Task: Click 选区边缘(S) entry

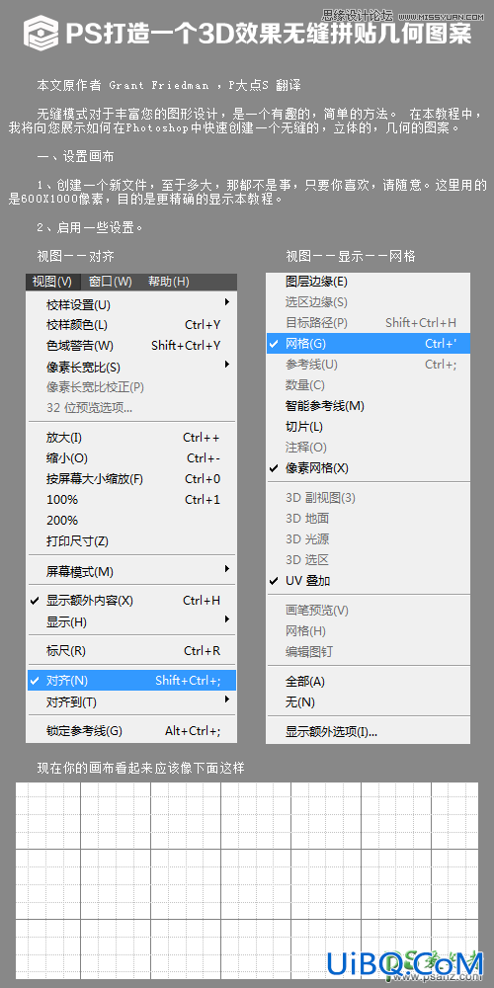Action: pyautogui.click(x=369, y=302)
